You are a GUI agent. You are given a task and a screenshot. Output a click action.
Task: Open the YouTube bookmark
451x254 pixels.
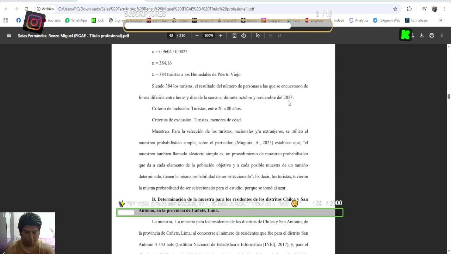[51, 20]
